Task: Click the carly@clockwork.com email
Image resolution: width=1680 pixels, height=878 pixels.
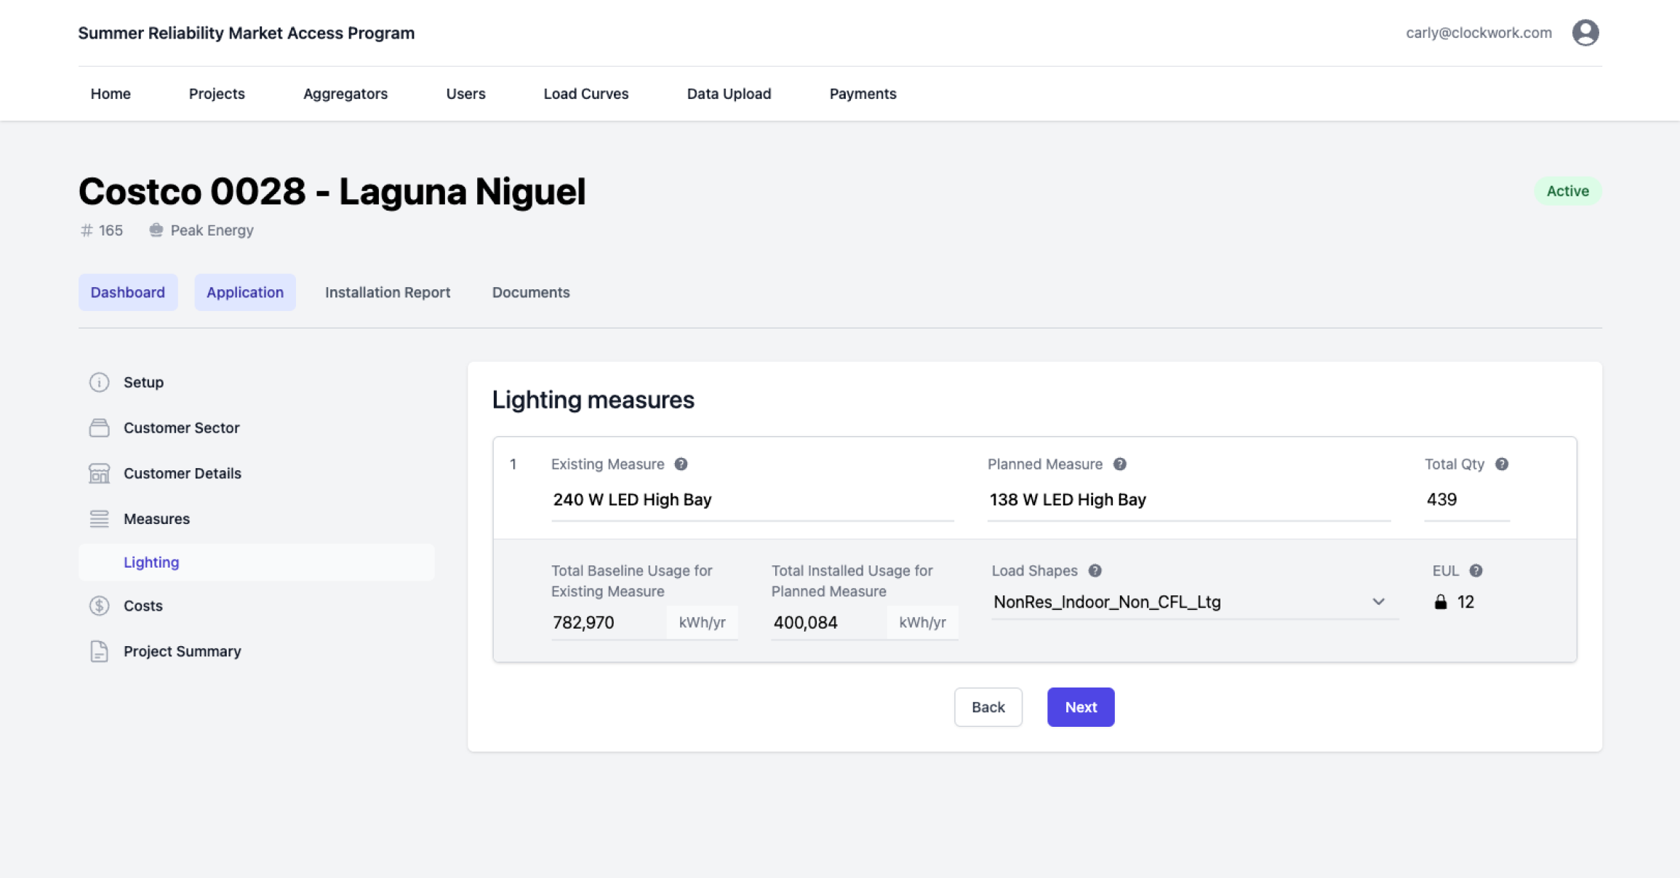Action: 1479,33
